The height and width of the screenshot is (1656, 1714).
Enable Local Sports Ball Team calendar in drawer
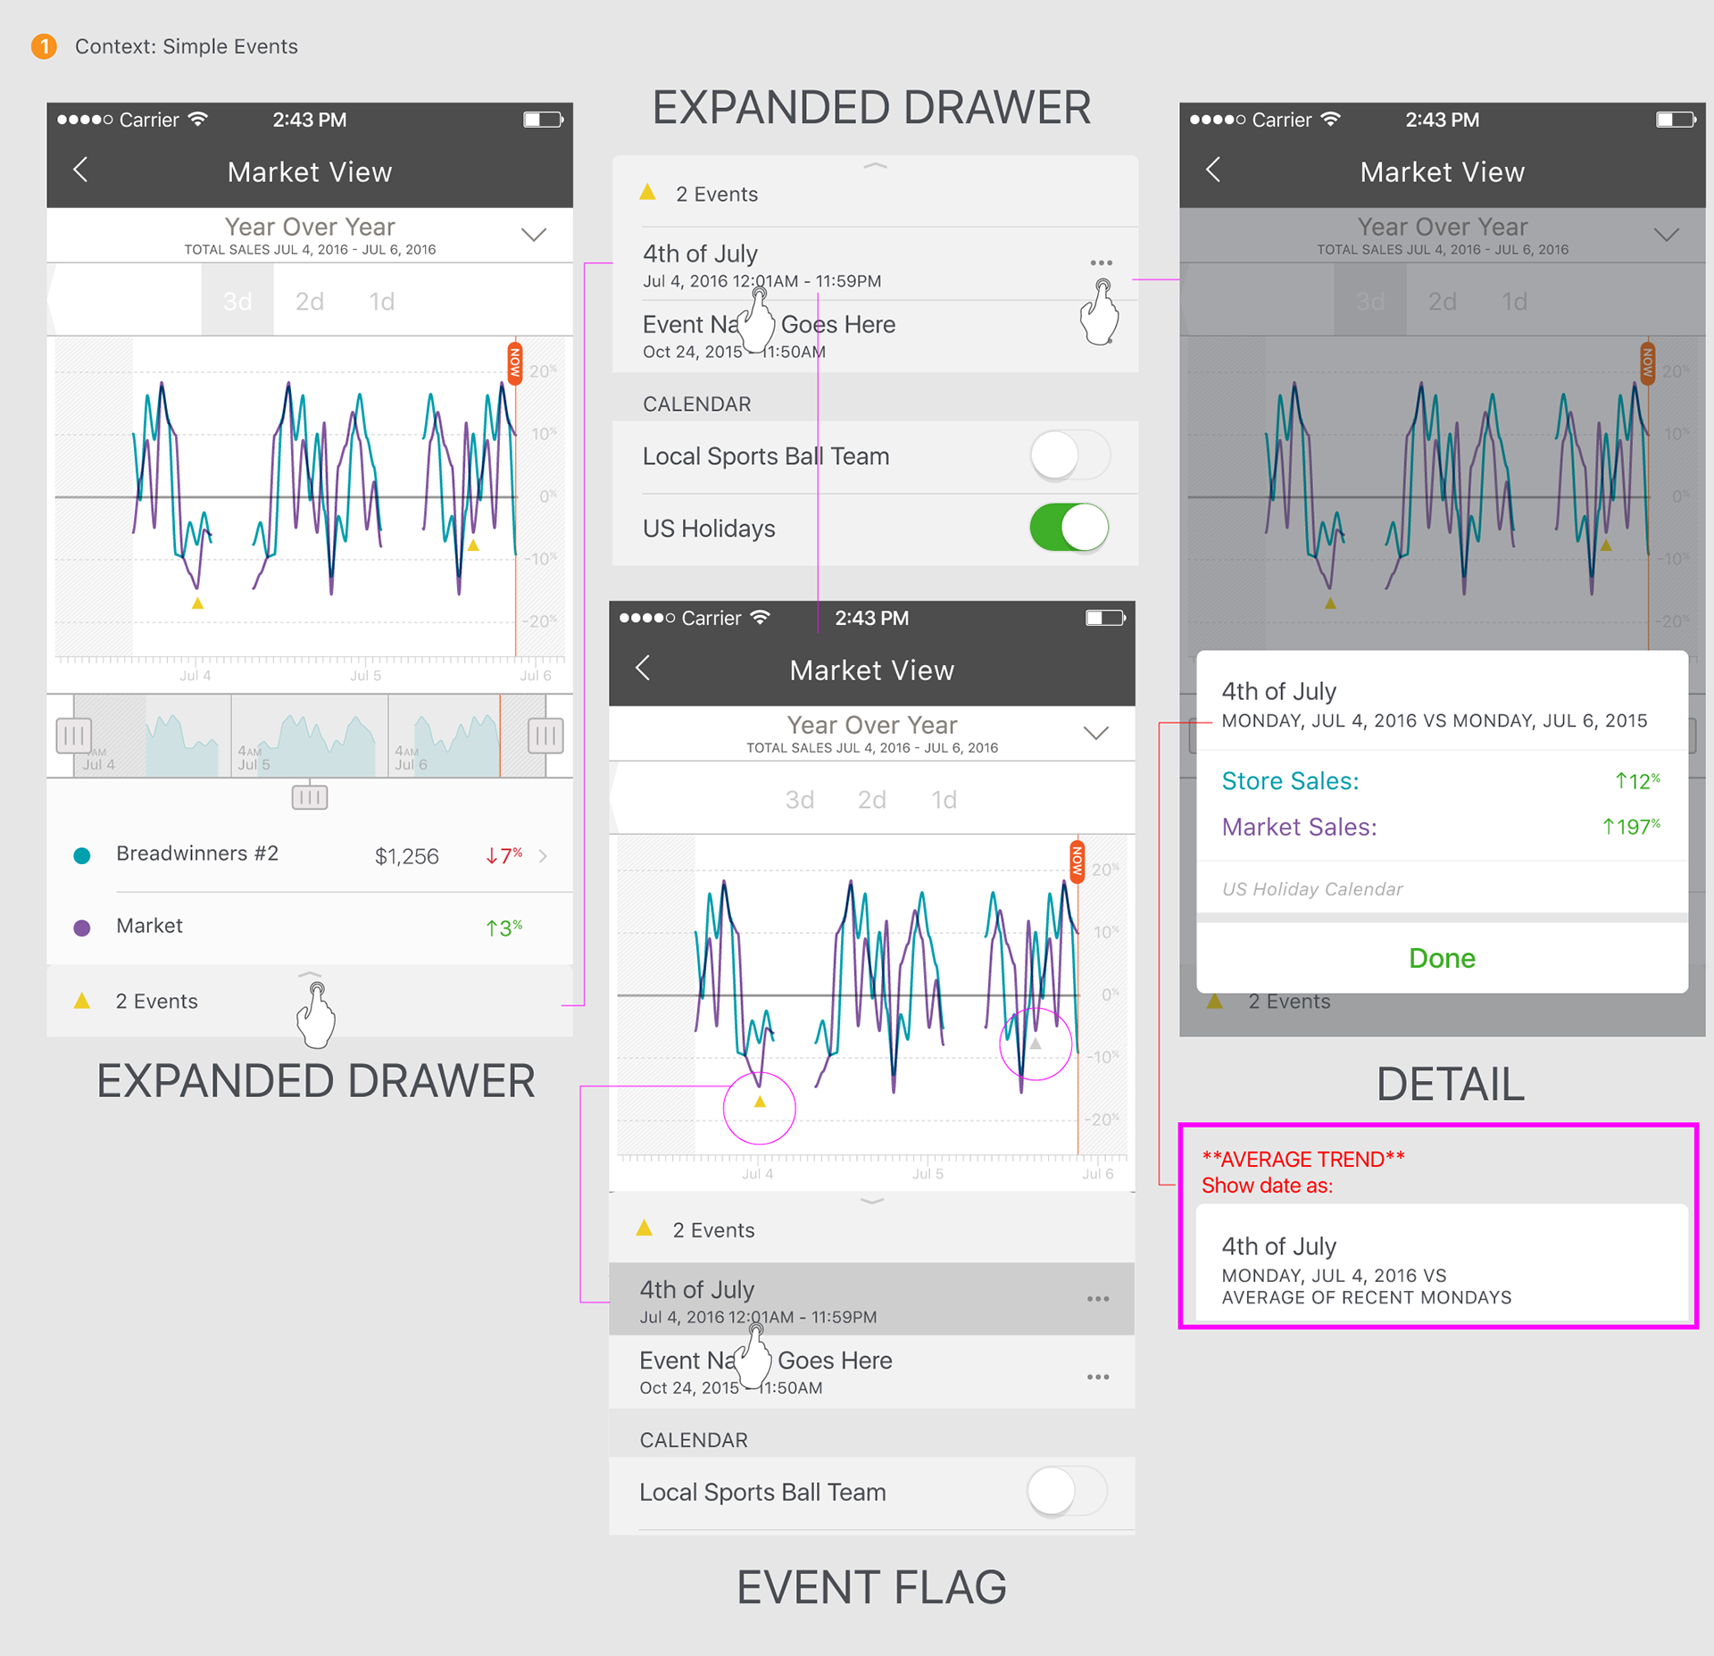(1069, 455)
